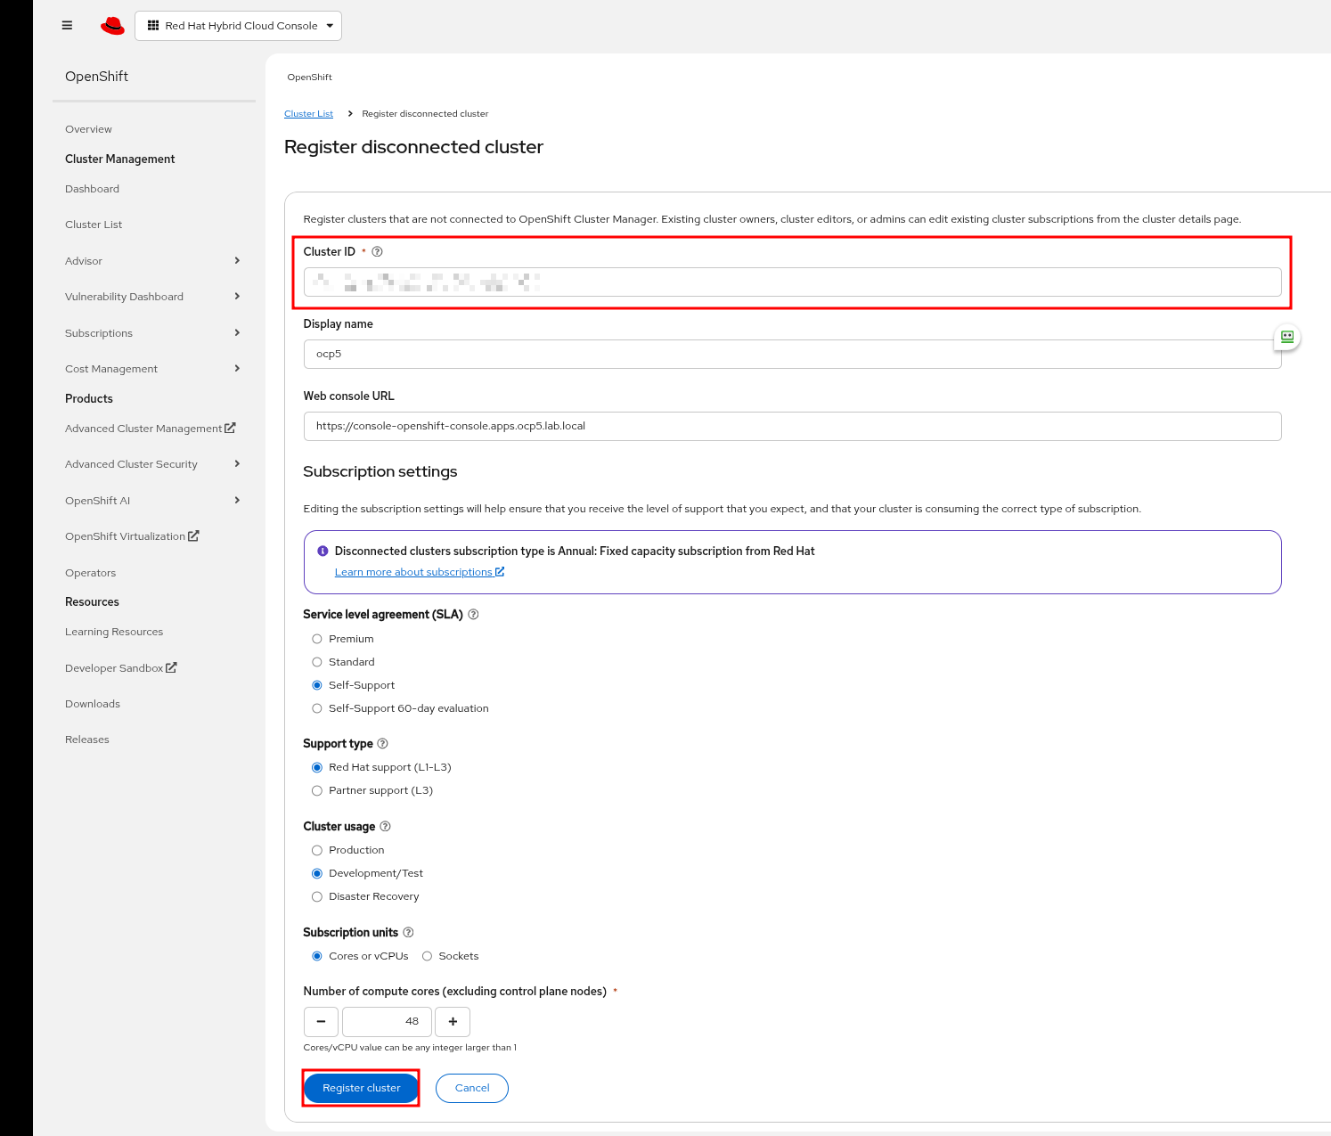Expand the Subscriptions sidebar section
1331x1136 pixels.
click(153, 333)
